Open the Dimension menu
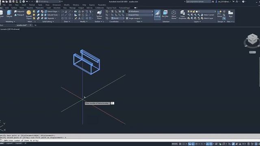Screen dimensions: 260x146 [57, 5]
